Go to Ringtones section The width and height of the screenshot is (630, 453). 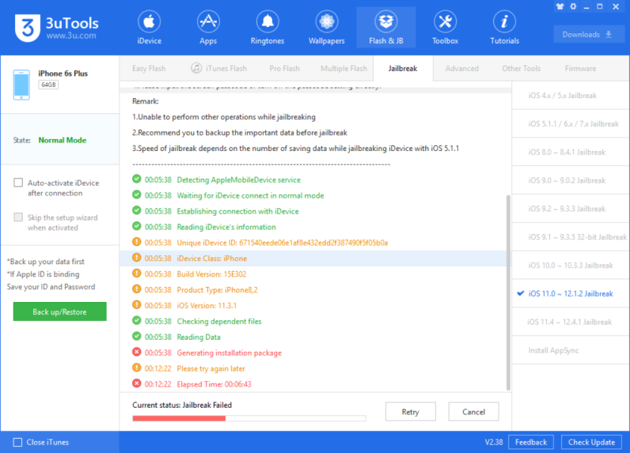[267, 27]
